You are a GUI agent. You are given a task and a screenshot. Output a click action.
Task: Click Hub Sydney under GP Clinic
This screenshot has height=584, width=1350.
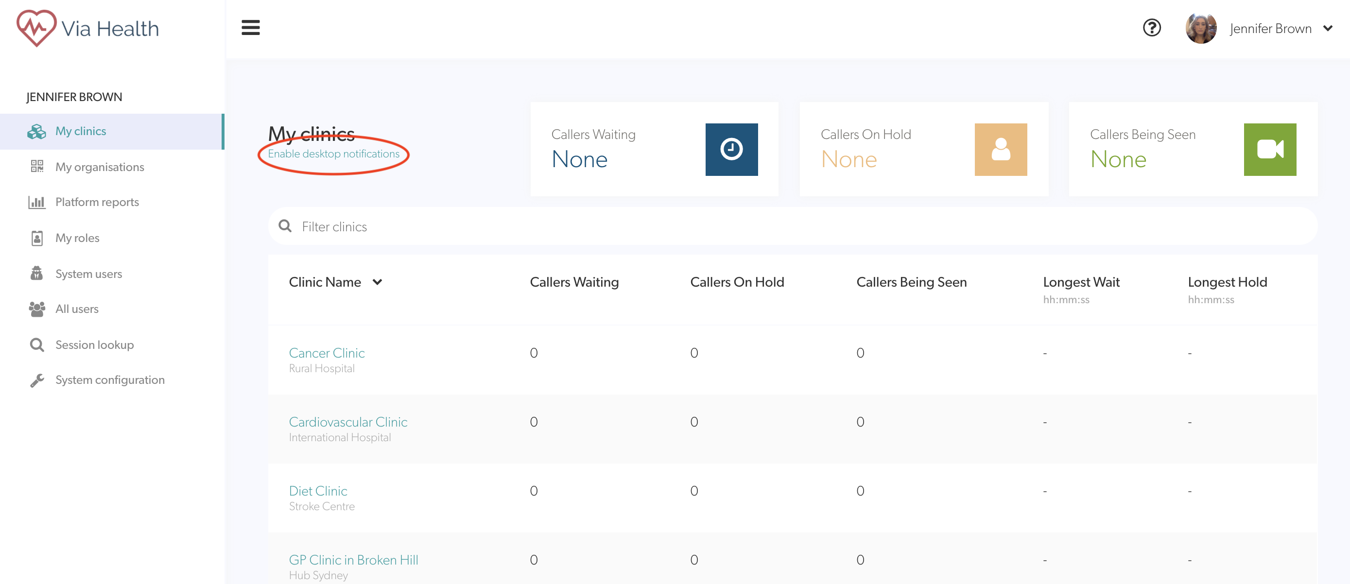(318, 575)
